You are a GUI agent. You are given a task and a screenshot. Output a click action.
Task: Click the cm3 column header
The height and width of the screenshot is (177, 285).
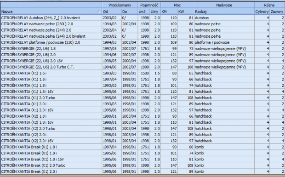coord(144,11)
